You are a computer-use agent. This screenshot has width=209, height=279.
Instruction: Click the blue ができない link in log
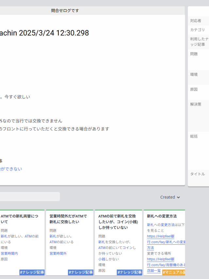tap(11, 169)
